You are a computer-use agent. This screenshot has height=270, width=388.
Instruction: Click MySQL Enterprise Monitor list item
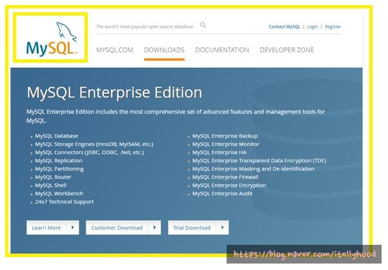(226, 144)
